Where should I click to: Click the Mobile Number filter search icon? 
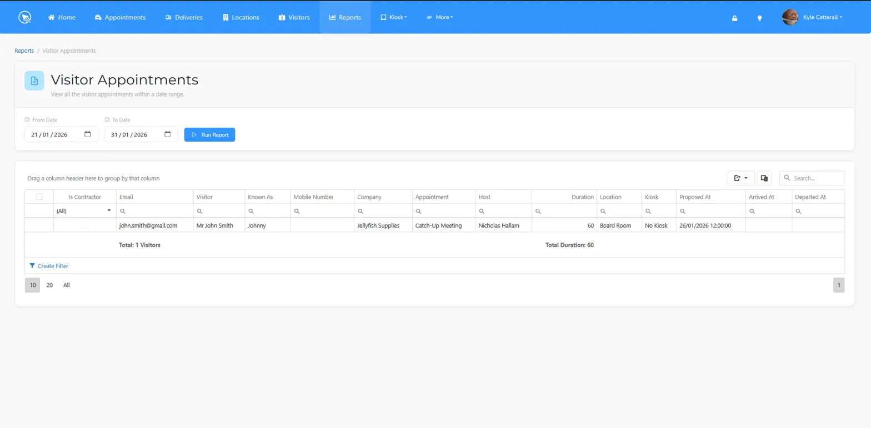(x=297, y=211)
